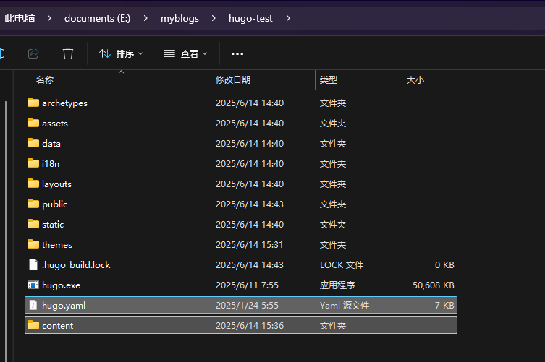Navigate to documents (E:) breadcrumb

[97, 18]
